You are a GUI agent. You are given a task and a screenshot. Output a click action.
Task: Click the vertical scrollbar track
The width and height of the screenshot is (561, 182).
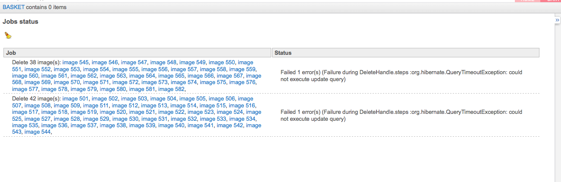click(558, 104)
